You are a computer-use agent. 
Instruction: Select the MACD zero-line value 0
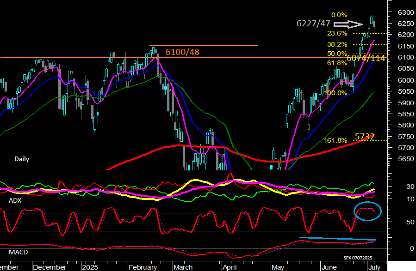[x=412, y=248]
